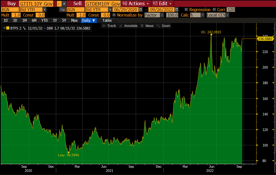Click the swap securities arrow icon
This screenshot has height=175, width=276.
pos(62,10)
